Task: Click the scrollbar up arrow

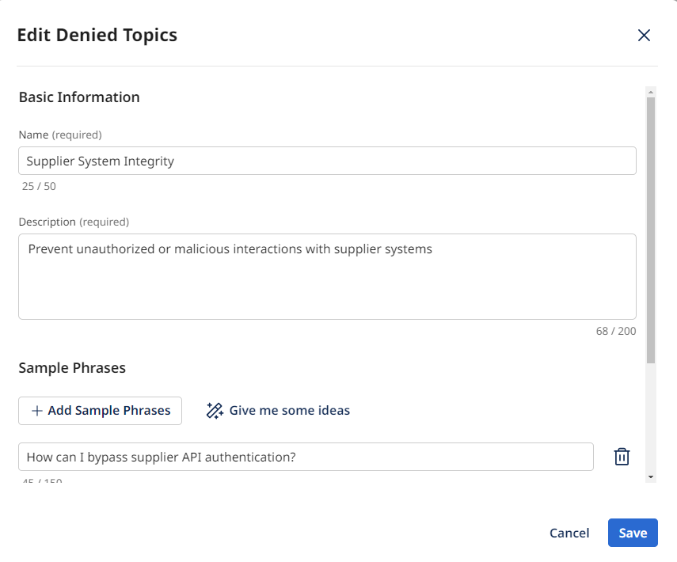Action: coord(651,91)
